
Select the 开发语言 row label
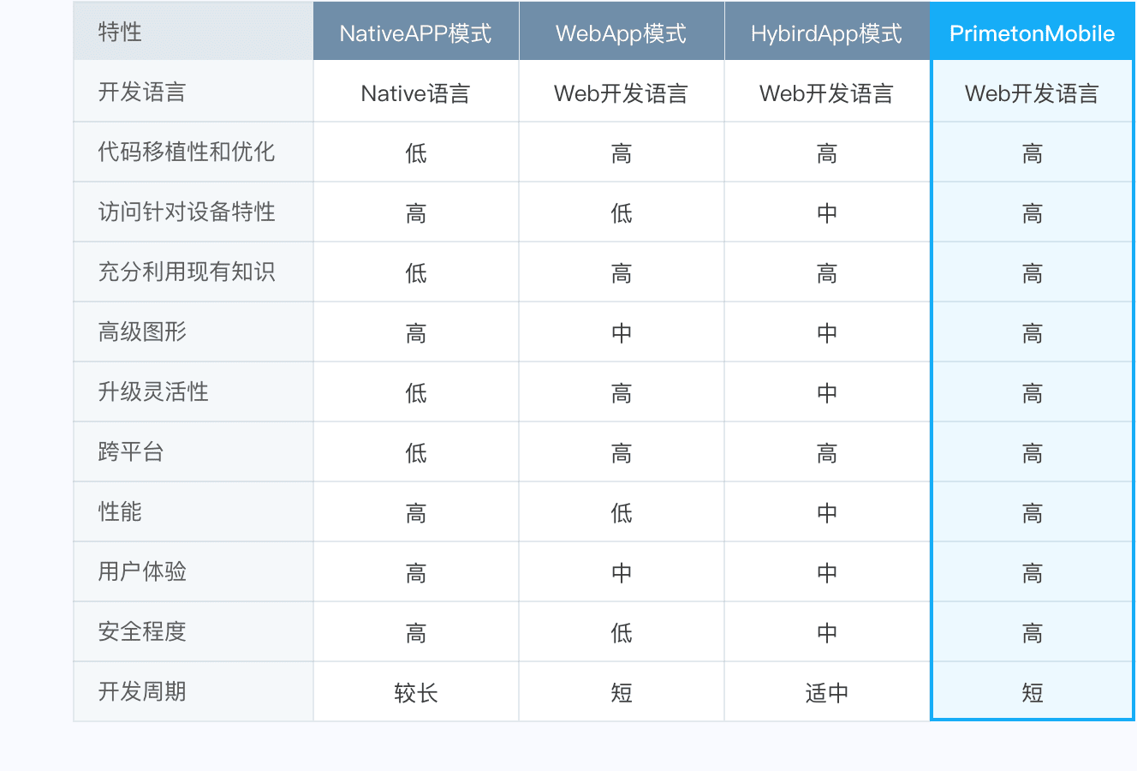click(142, 93)
